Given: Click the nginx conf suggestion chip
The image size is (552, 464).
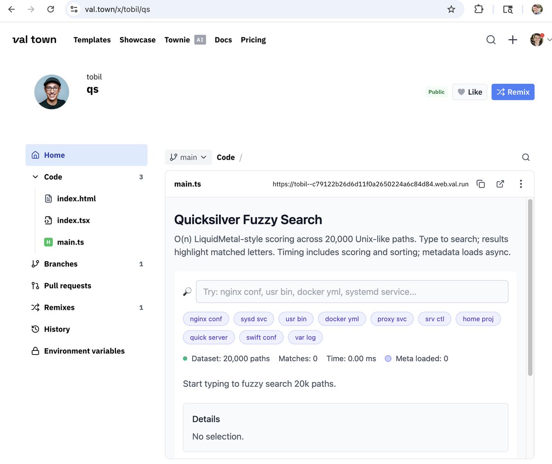Looking at the screenshot, I should coord(206,319).
